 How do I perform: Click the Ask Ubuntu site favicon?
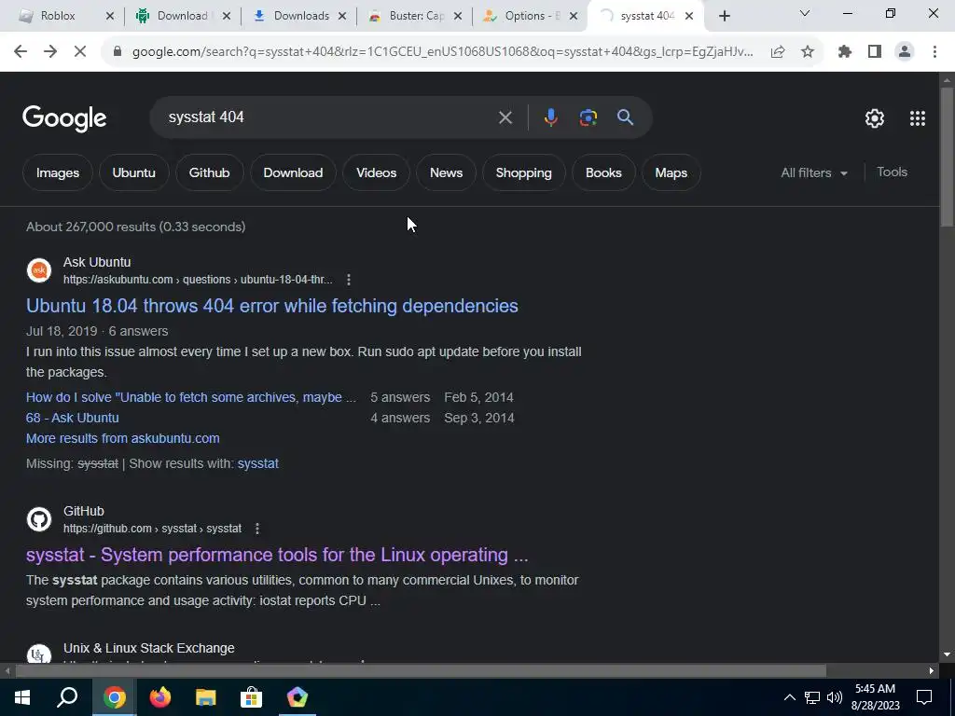[39, 270]
